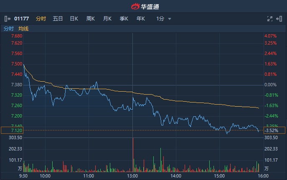Select the 分时 tab
This screenshot has width=287, height=180.
[41, 19]
